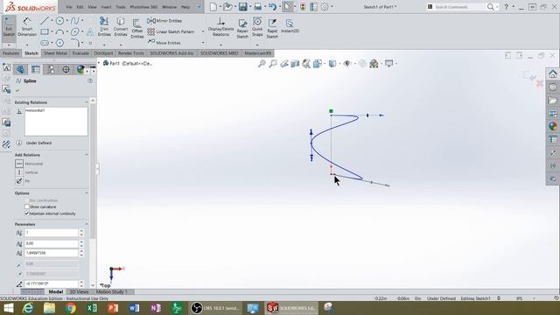The height and width of the screenshot is (315, 560).
Task: Expand Part1 flyout tree arrow
Action: point(99,63)
